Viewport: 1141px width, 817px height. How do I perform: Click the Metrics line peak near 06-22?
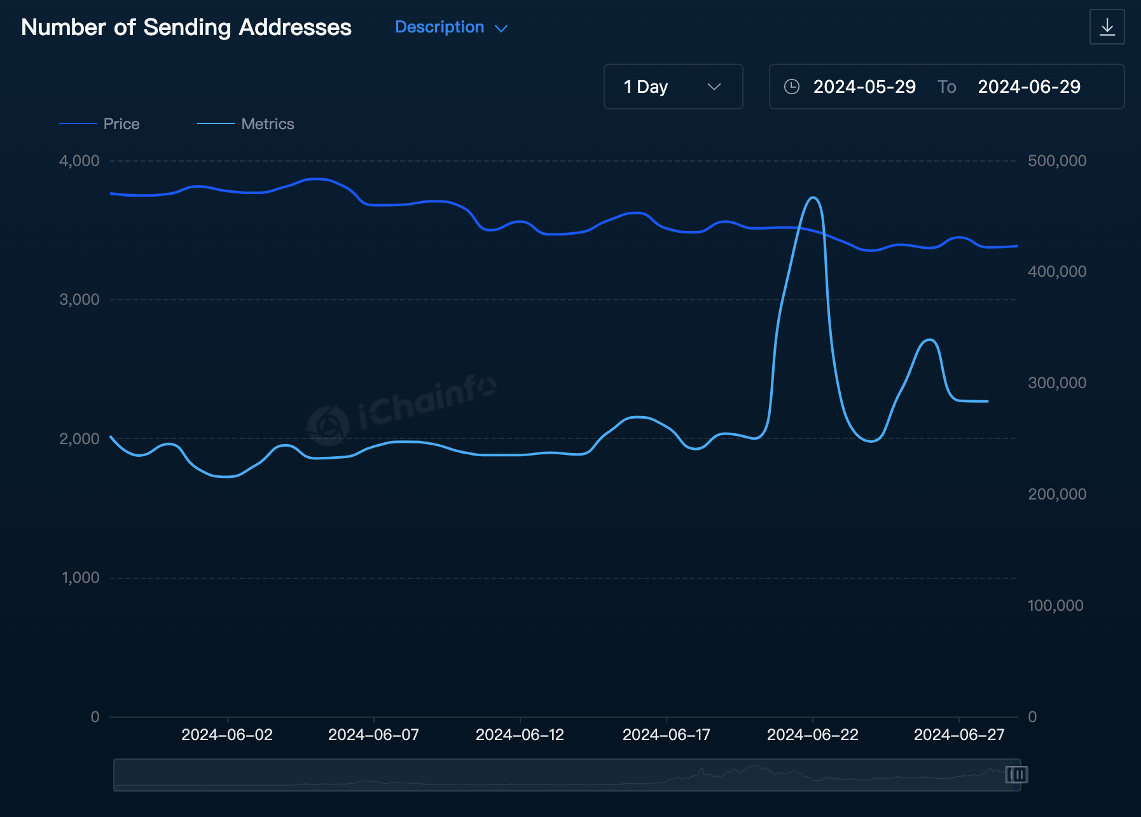pos(813,198)
